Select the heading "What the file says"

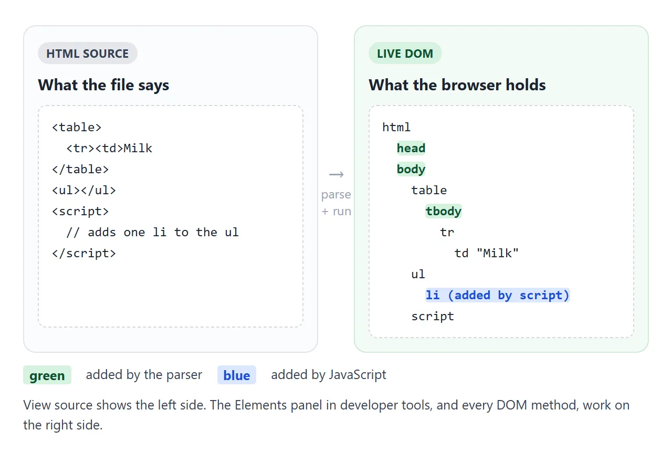103,85
